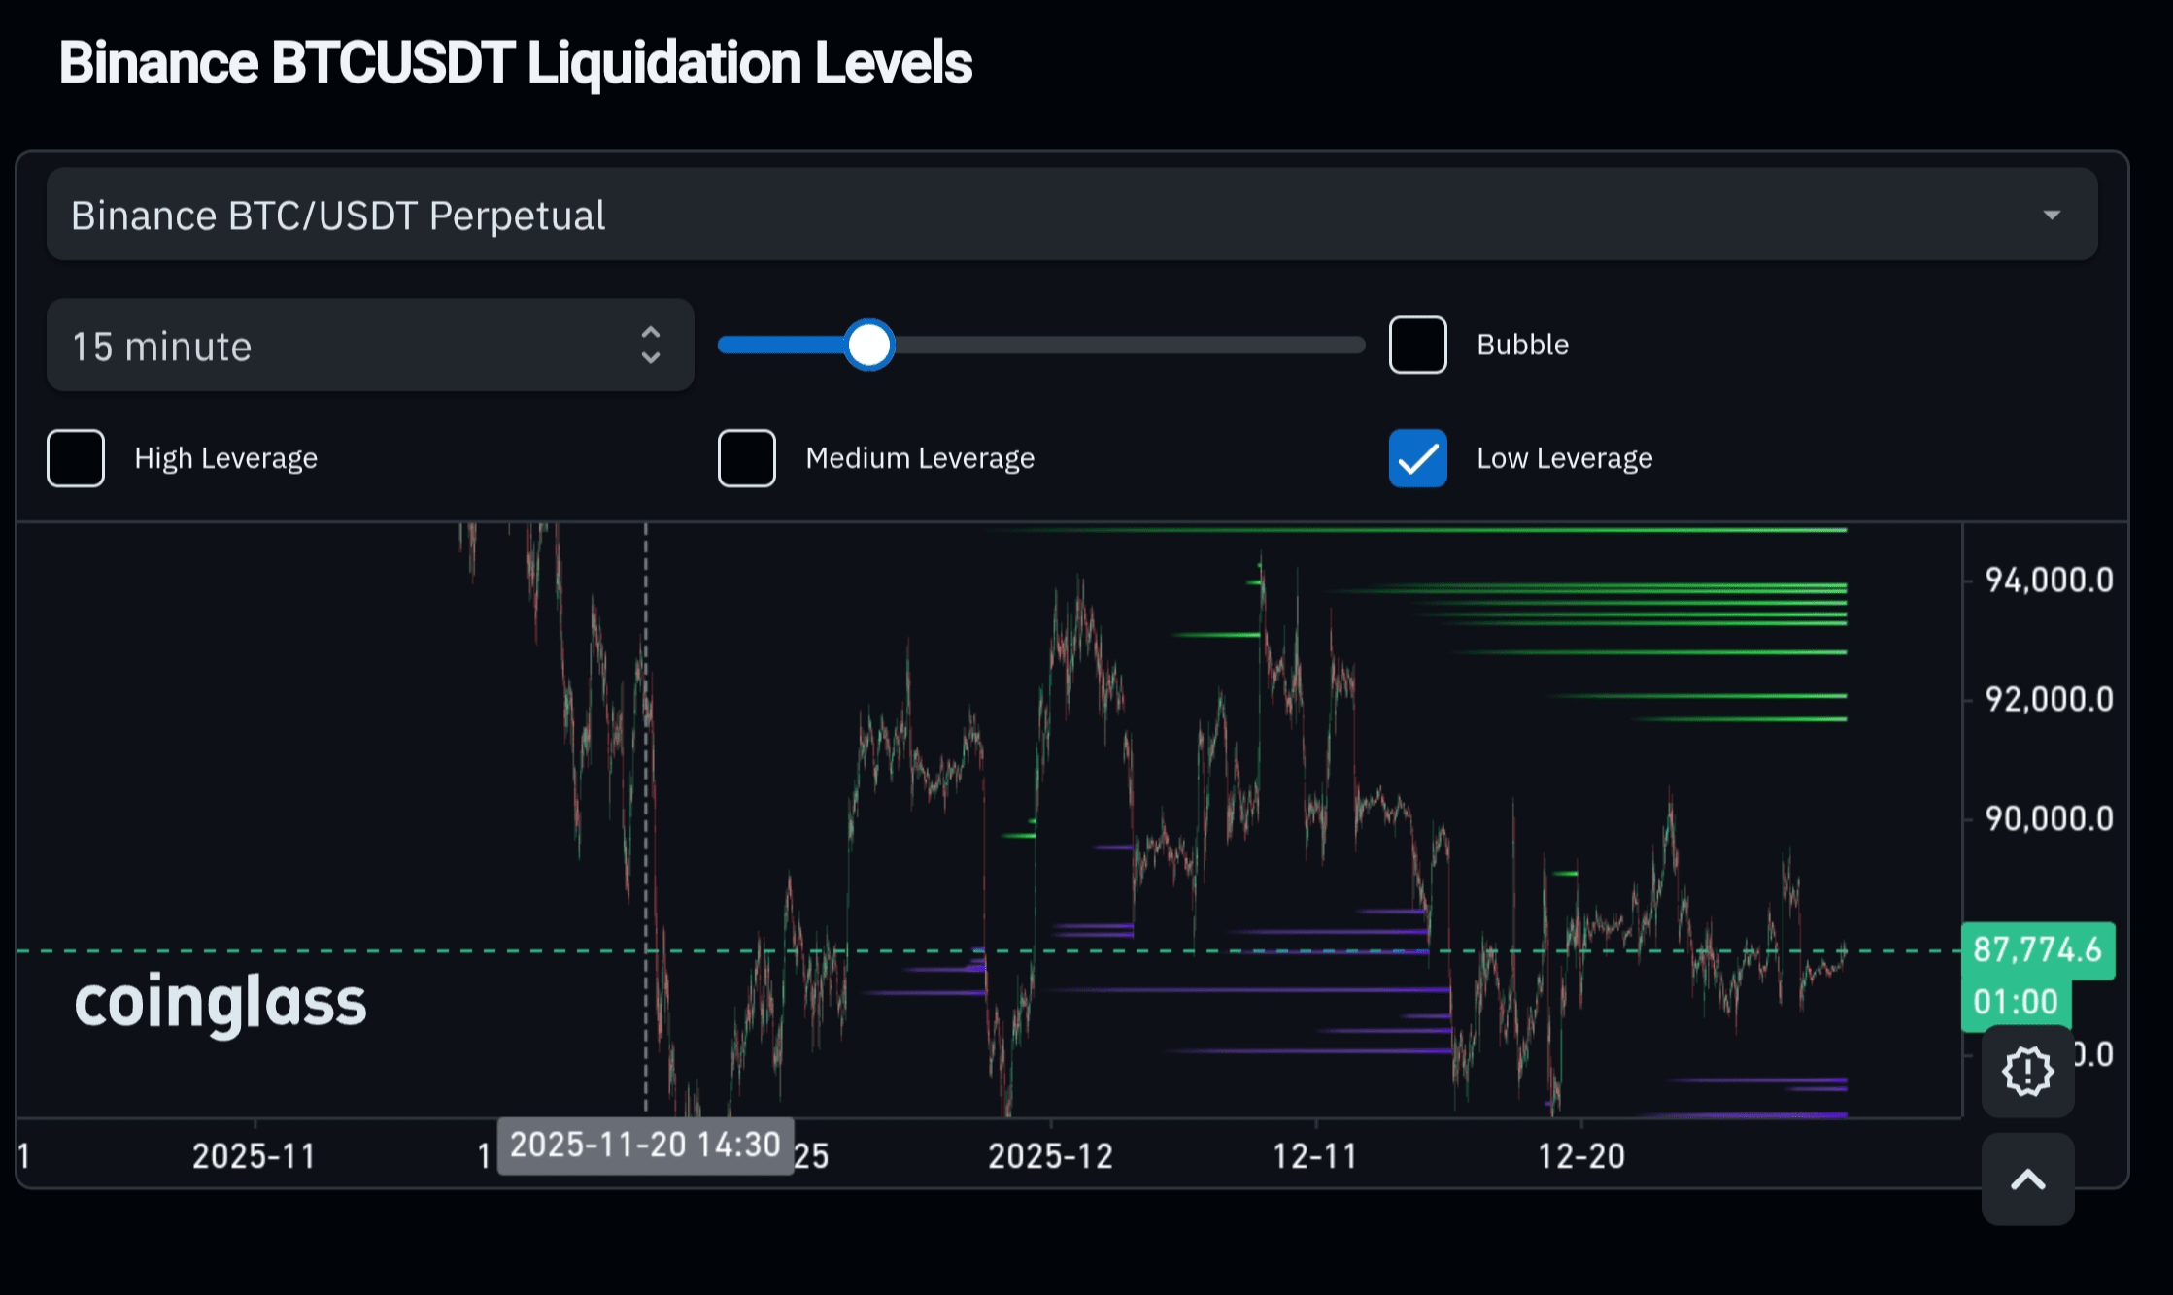Click the coinglass watermark logo
This screenshot has height=1295, width=2173.
click(221, 1003)
